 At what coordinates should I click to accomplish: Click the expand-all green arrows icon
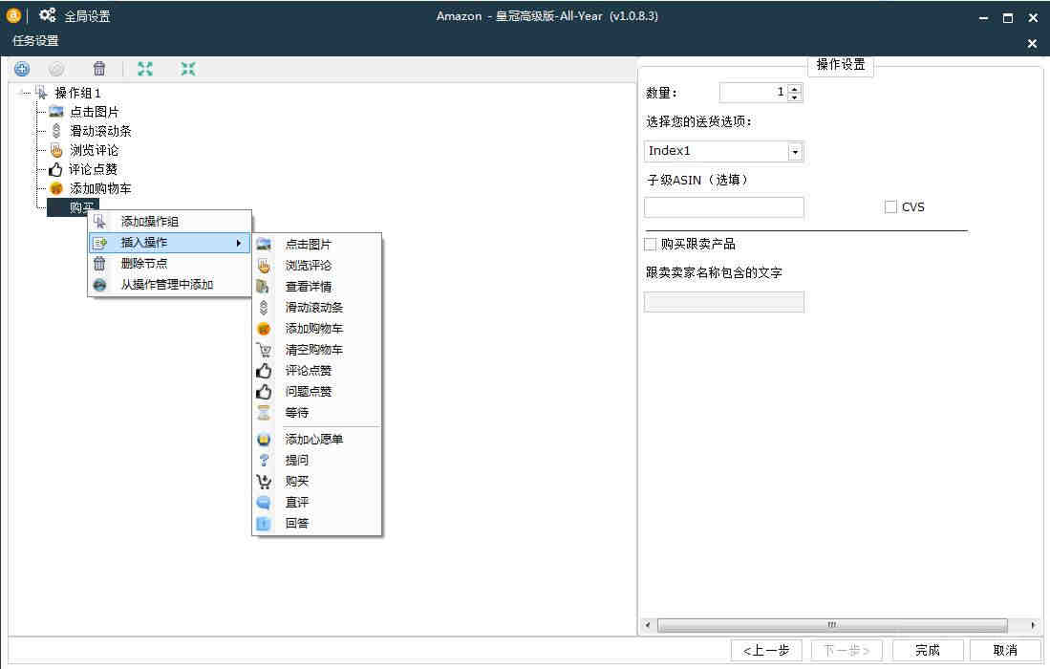pyautogui.click(x=144, y=68)
